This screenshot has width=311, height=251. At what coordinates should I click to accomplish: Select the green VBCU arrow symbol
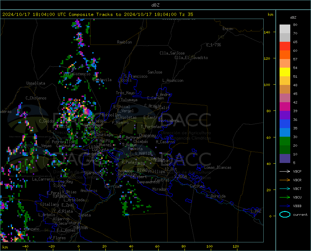[285, 197]
